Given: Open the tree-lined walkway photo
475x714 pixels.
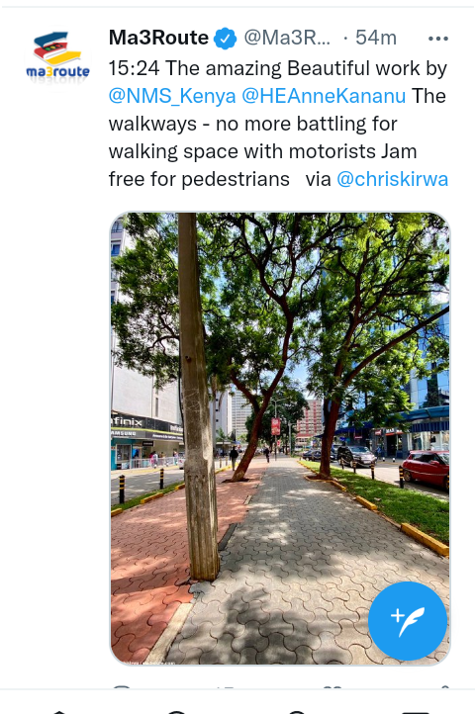Looking at the screenshot, I should 280,438.
